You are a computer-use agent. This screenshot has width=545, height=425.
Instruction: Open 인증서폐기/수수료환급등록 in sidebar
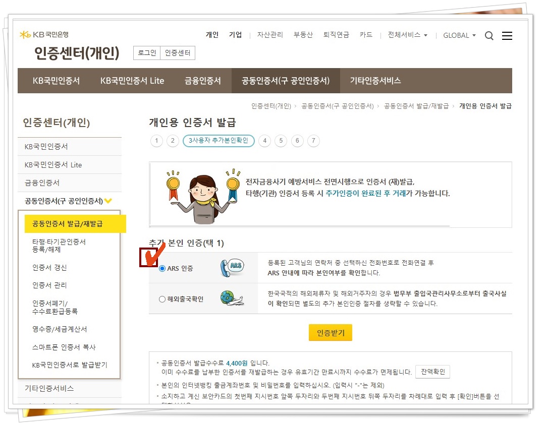click(55, 308)
